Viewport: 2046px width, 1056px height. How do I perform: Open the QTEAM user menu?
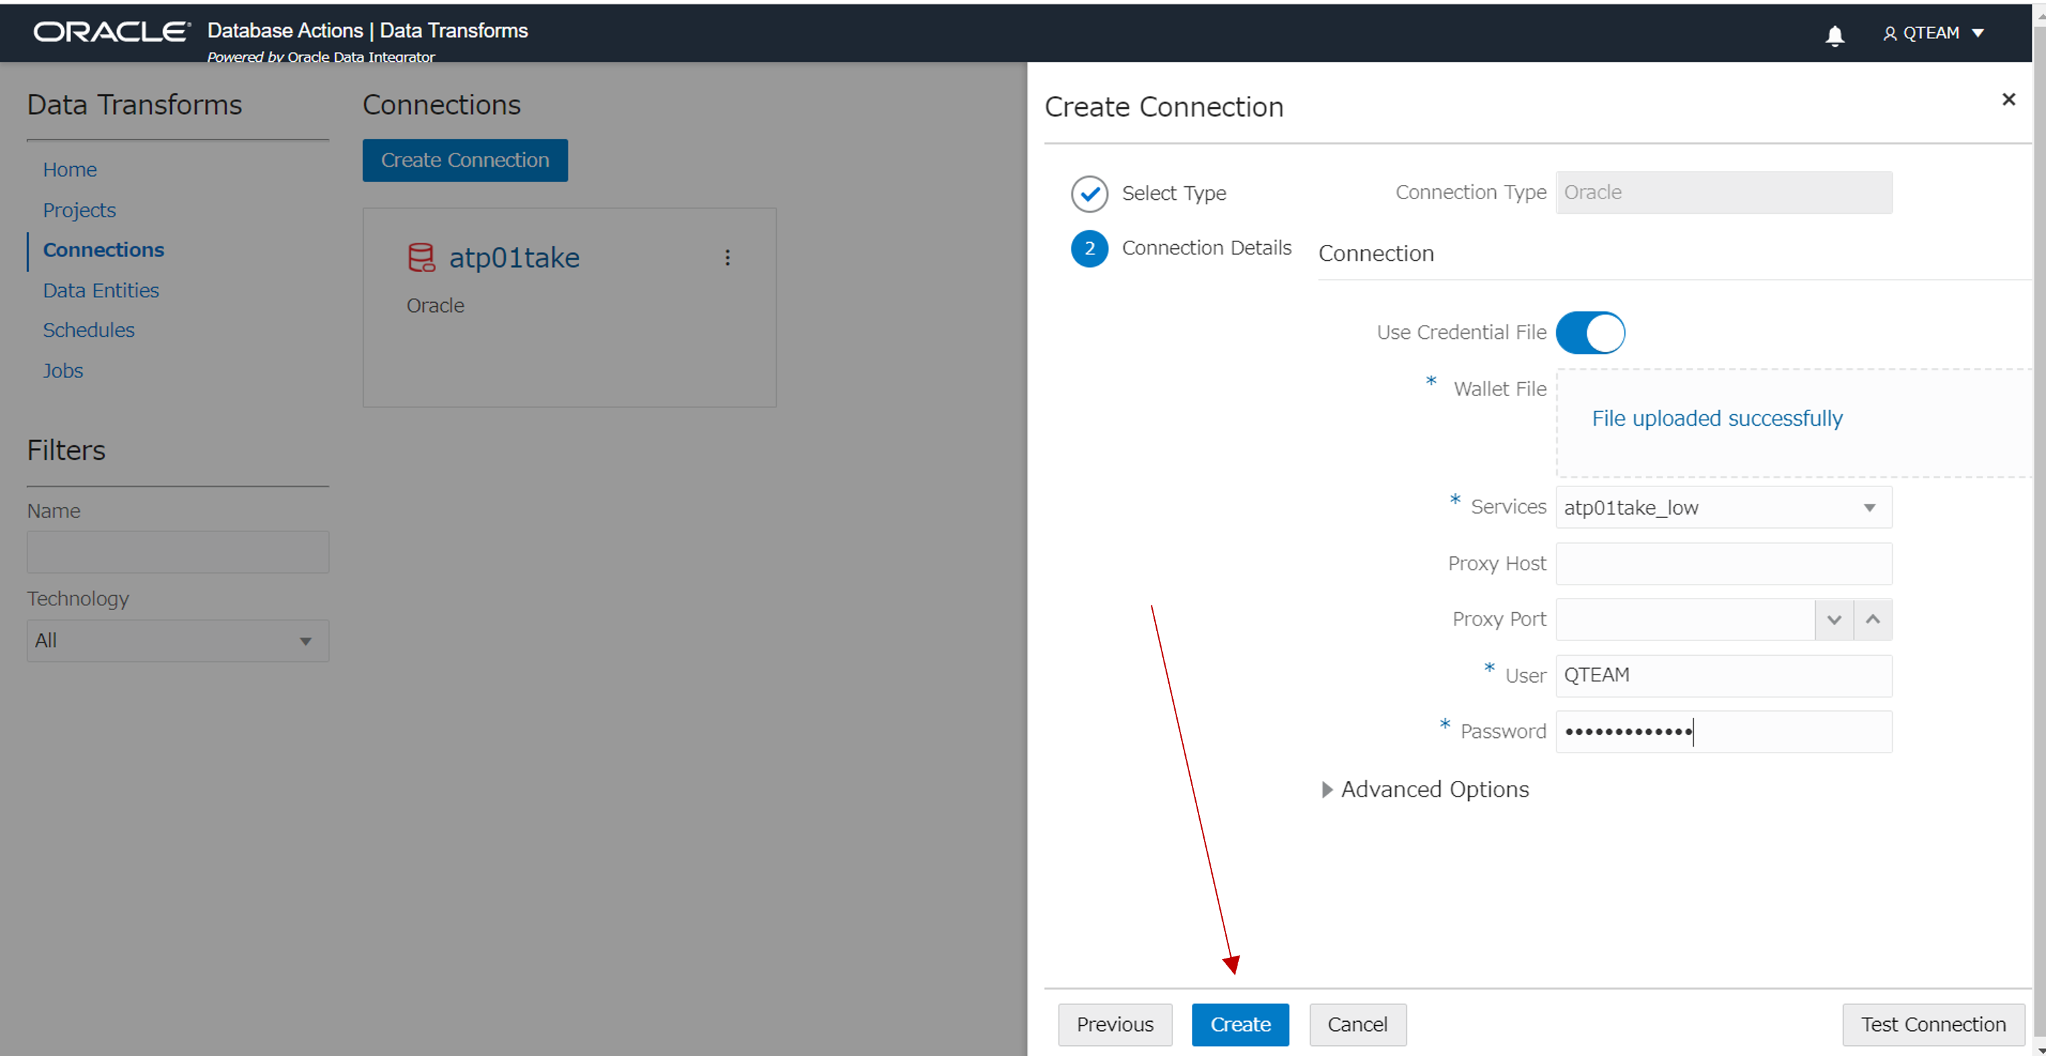[1933, 34]
